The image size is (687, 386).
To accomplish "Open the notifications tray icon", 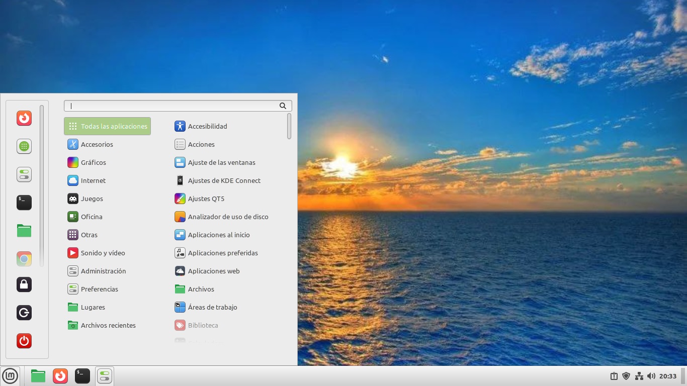I will (x=614, y=376).
